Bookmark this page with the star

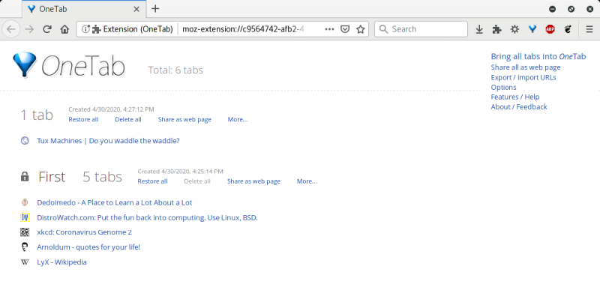pyautogui.click(x=361, y=29)
